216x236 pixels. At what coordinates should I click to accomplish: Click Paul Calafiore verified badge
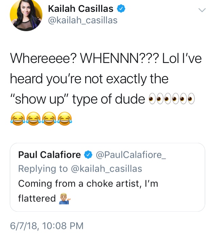tap(88, 155)
